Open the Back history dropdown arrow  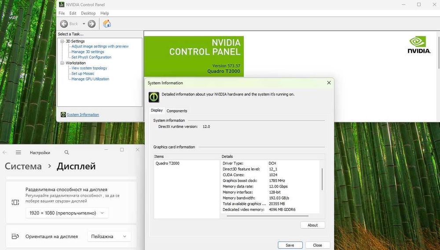coord(84,24)
